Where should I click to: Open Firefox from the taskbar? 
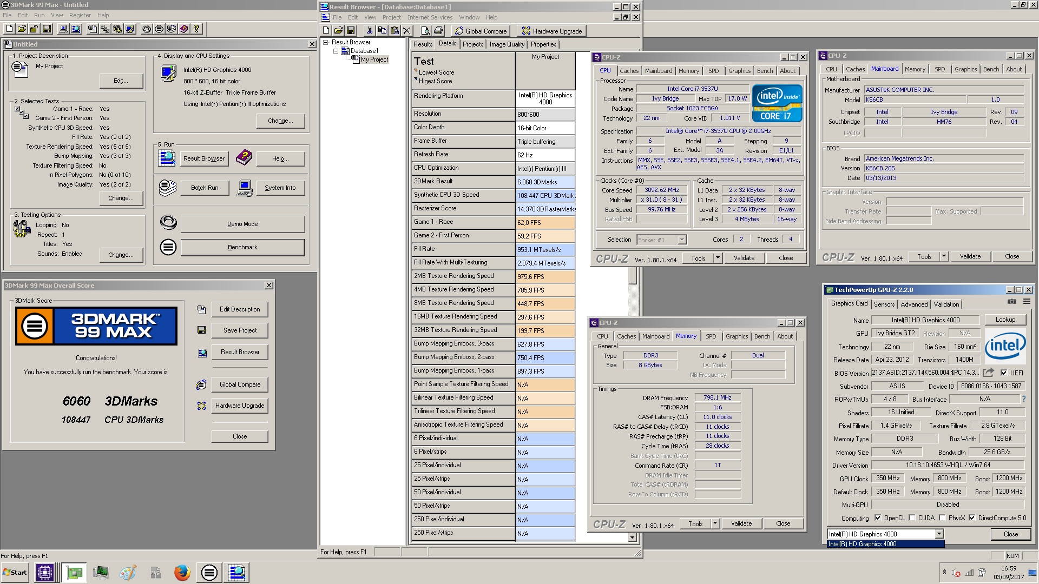click(182, 572)
